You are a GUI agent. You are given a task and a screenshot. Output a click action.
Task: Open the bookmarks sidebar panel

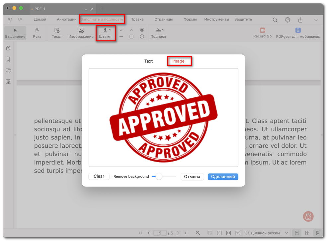[x=8, y=59]
